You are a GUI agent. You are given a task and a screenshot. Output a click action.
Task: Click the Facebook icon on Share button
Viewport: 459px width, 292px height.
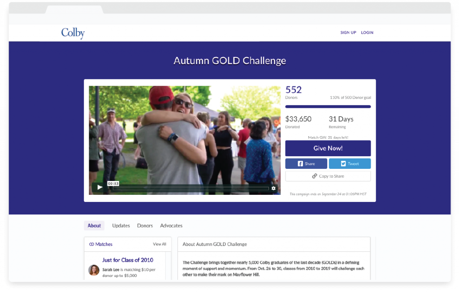300,163
